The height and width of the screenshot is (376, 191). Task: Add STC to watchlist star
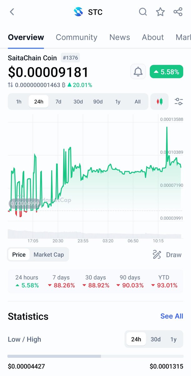(160, 12)
